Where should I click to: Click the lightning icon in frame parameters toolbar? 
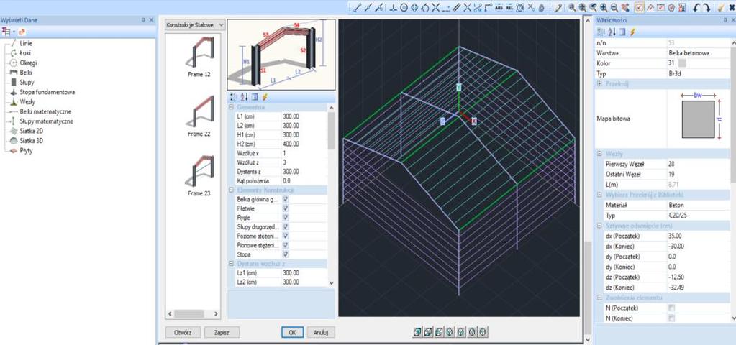(x=265, y=97)
